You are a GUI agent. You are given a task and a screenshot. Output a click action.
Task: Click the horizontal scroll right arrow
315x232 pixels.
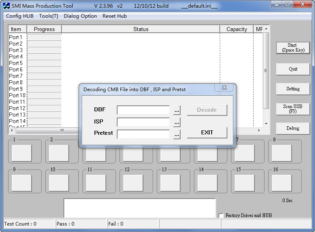point(259,130)
